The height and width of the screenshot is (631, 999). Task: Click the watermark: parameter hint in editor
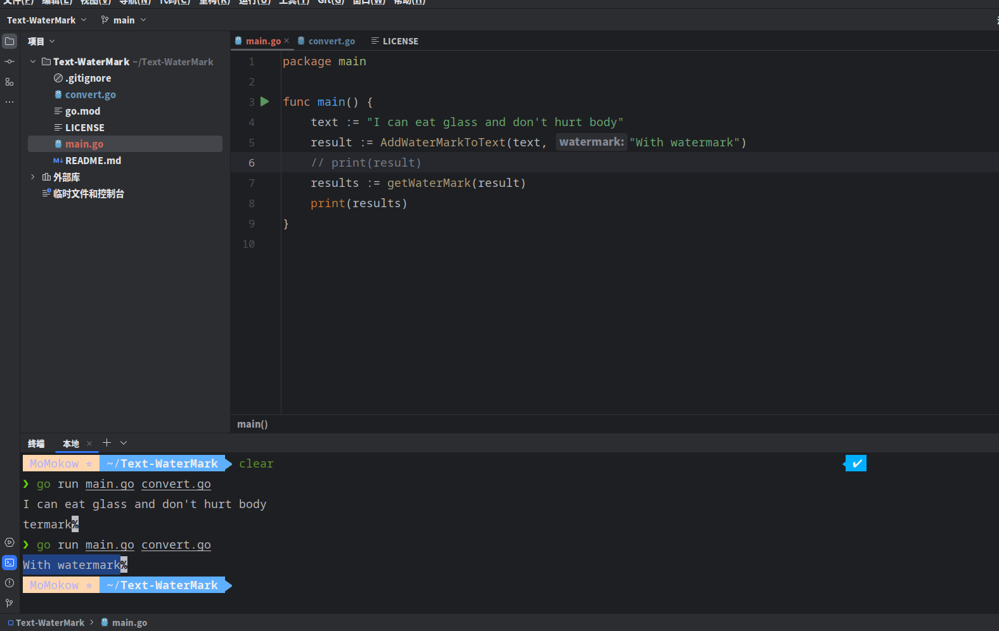(x=591, y=142)
